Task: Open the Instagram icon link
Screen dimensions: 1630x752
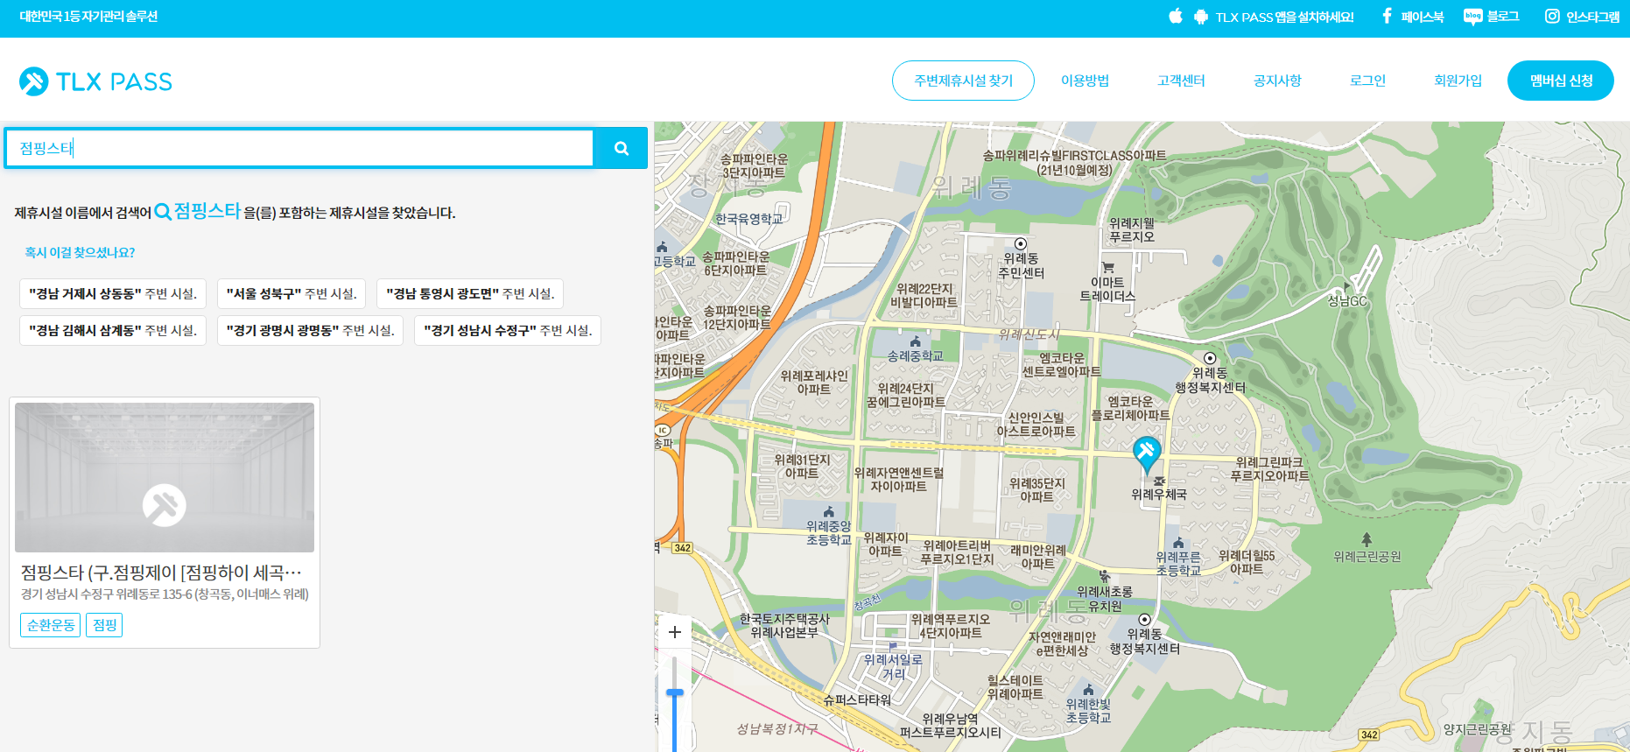Action: (1552, 17)
